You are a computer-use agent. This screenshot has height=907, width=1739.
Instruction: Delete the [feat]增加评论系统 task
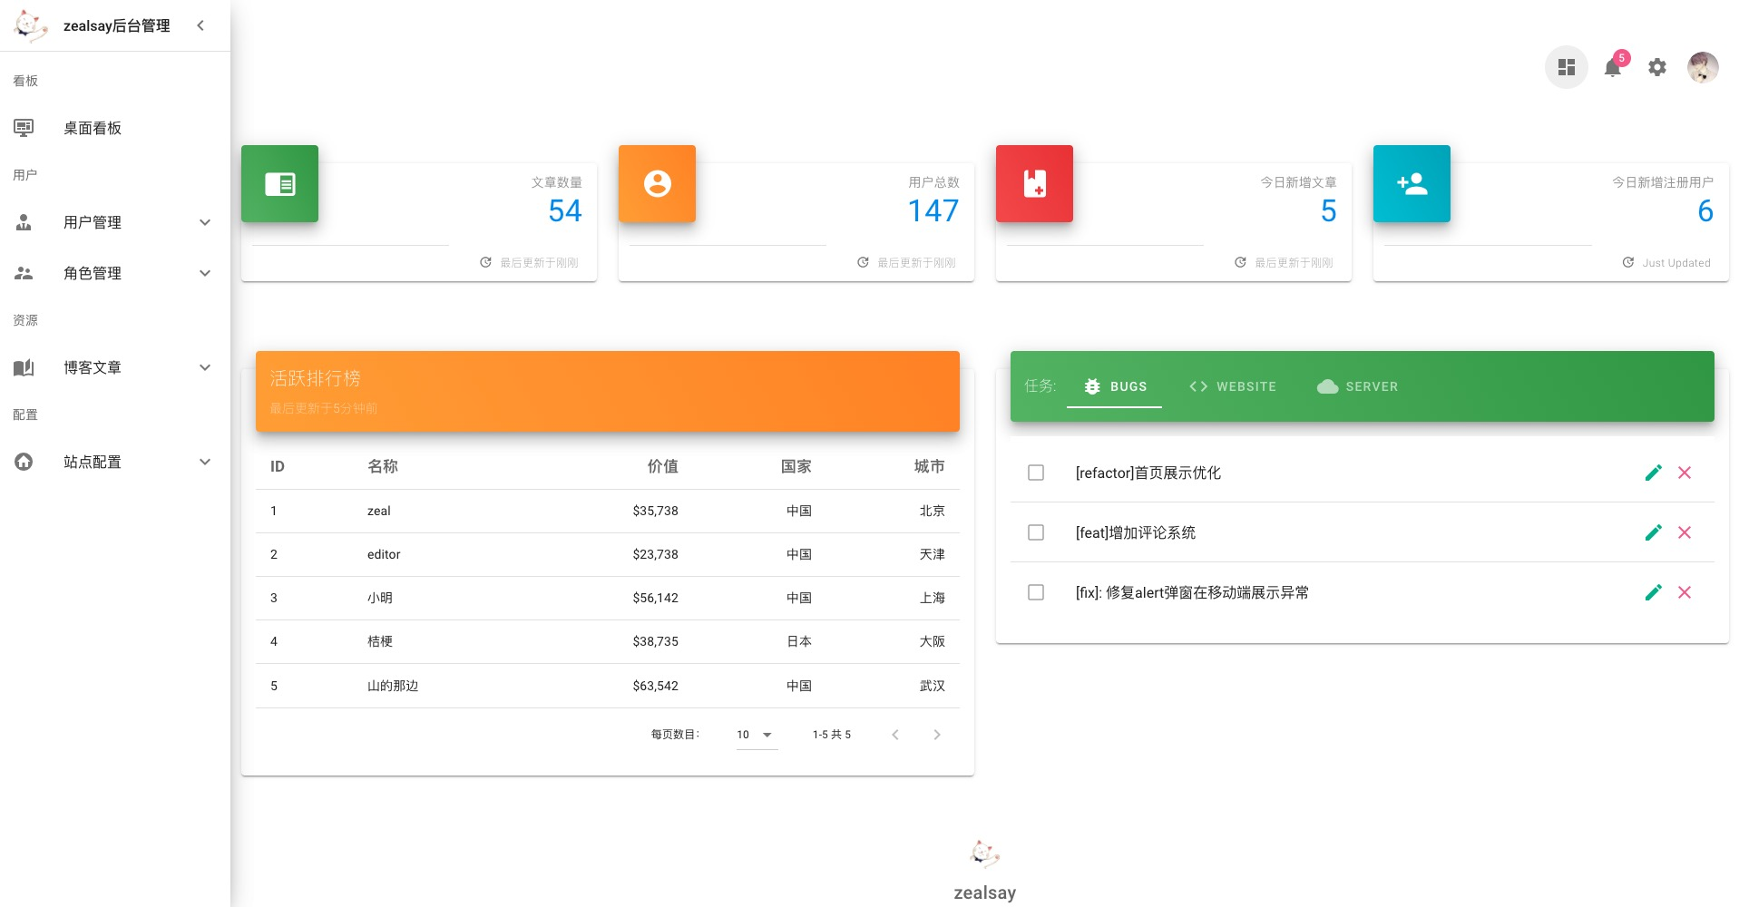tap(1685, 532)
